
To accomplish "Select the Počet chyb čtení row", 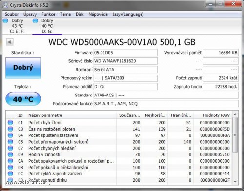I will coord(119,122).
